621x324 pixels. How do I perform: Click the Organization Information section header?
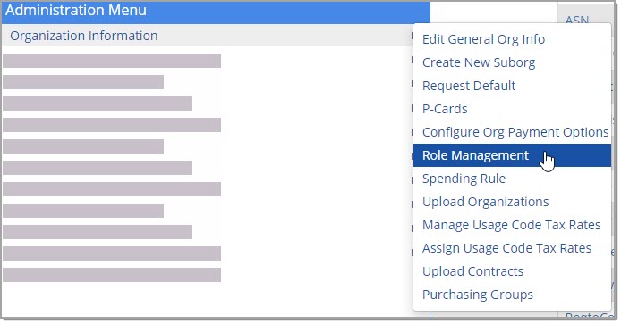tap(207, 36)
